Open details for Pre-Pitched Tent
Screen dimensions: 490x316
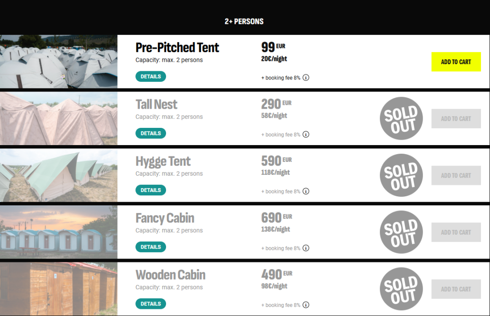tap(151, 77)
